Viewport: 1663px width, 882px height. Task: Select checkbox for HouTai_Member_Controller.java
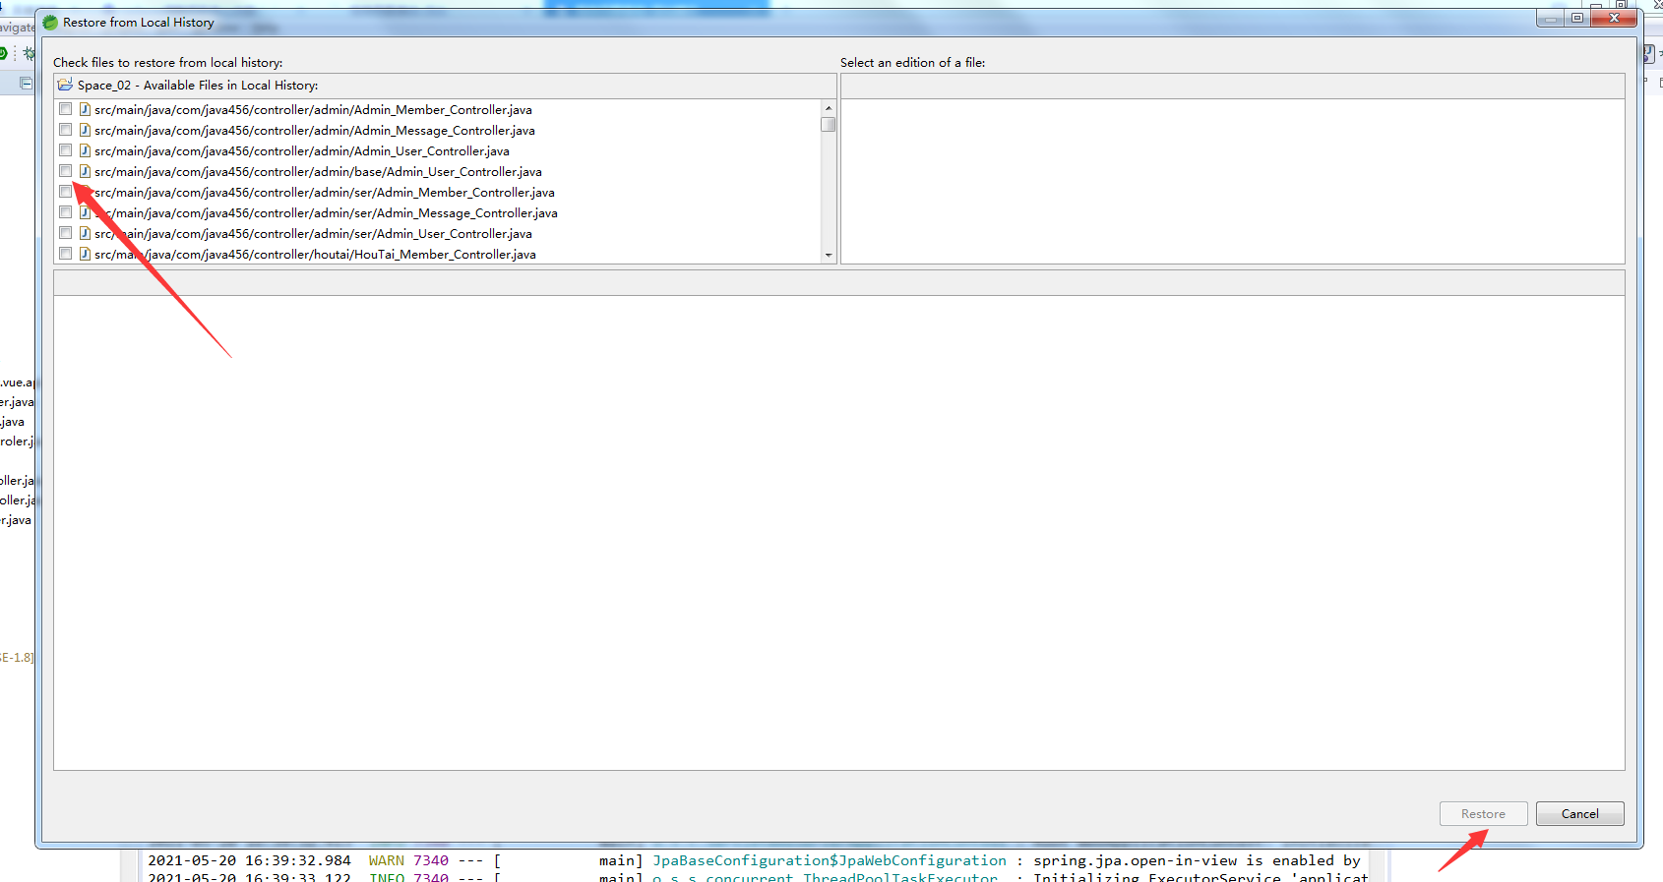[x=65, y=254]
